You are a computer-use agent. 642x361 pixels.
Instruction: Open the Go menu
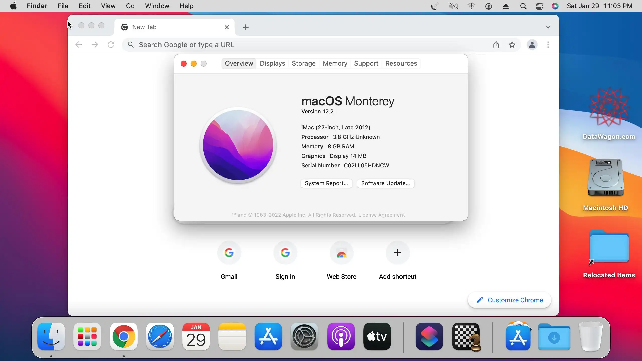[130, 6]
